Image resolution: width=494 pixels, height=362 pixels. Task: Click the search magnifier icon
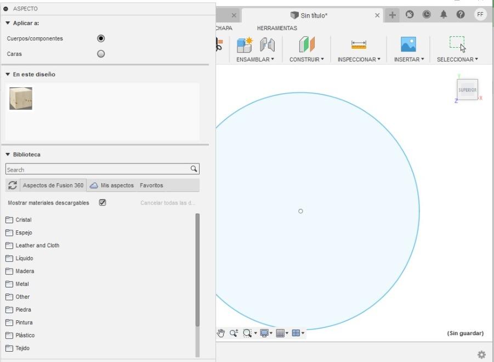click(x=194, y=169)
